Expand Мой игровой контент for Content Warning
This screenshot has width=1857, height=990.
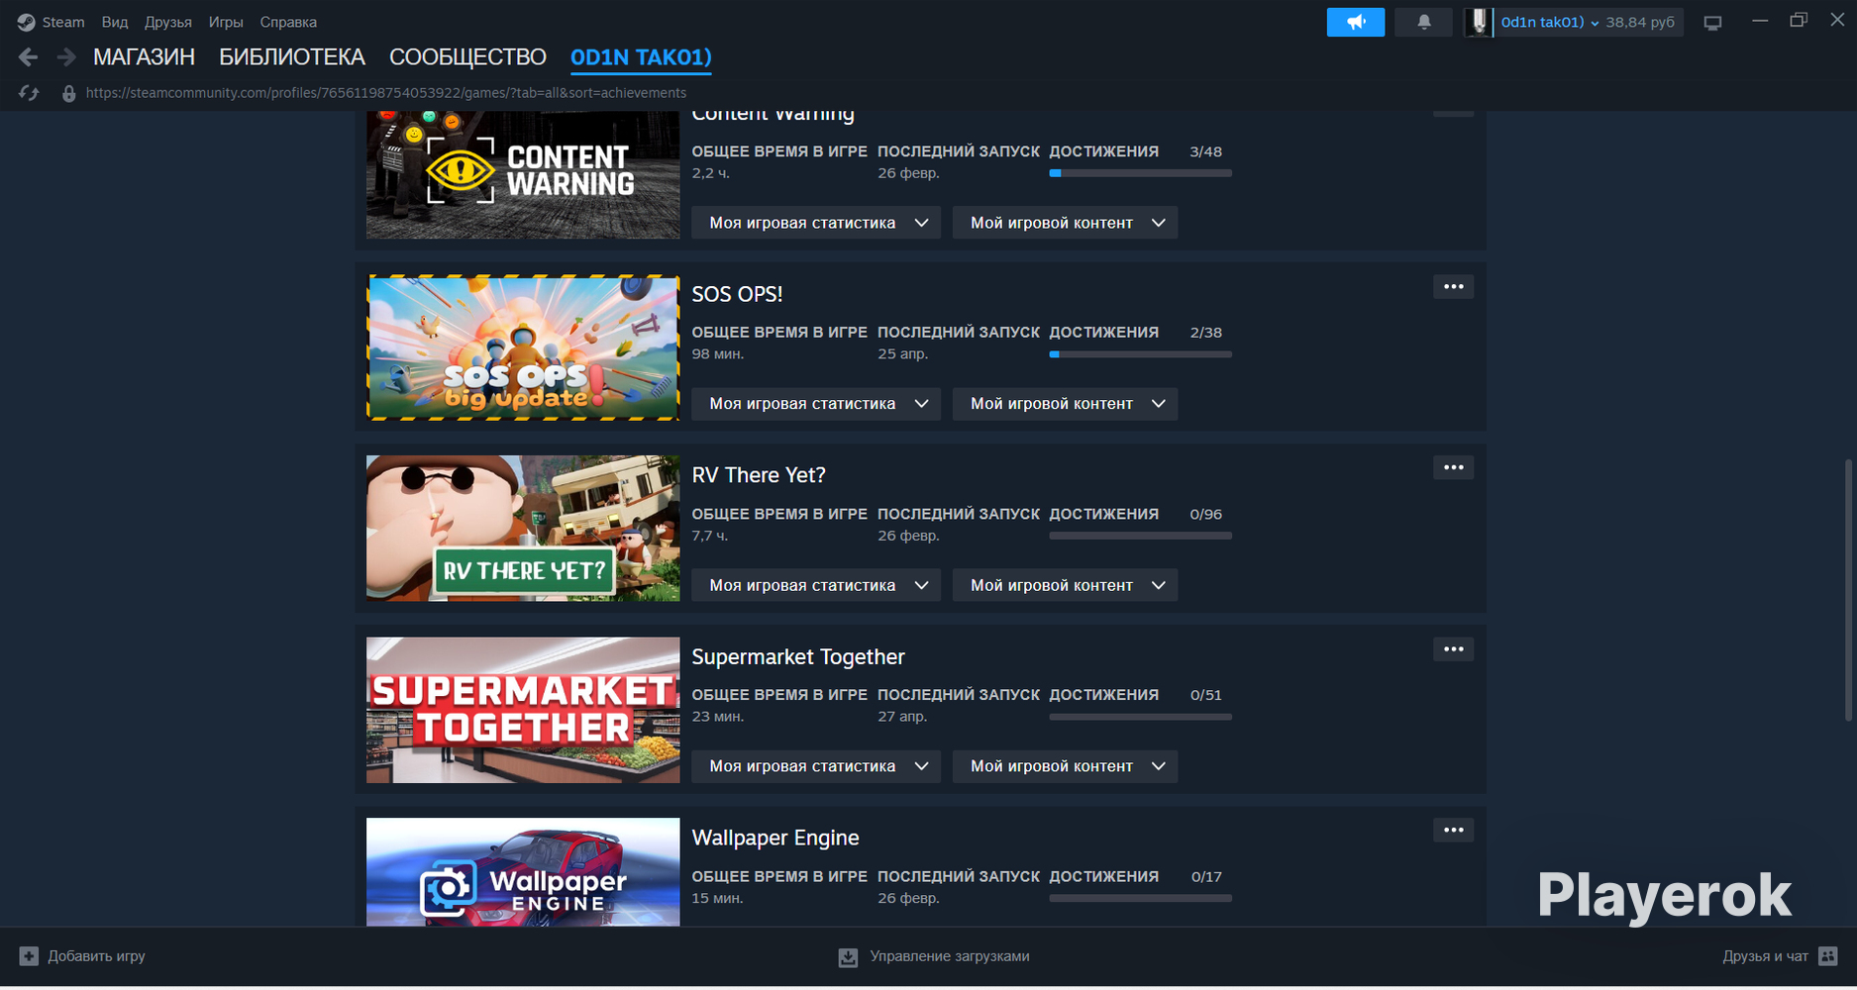[1065, 223]
